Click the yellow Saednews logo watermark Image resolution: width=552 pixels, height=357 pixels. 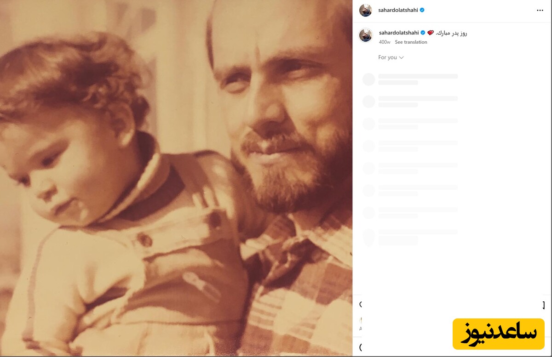pyautogui.click(x=498, y=334)
